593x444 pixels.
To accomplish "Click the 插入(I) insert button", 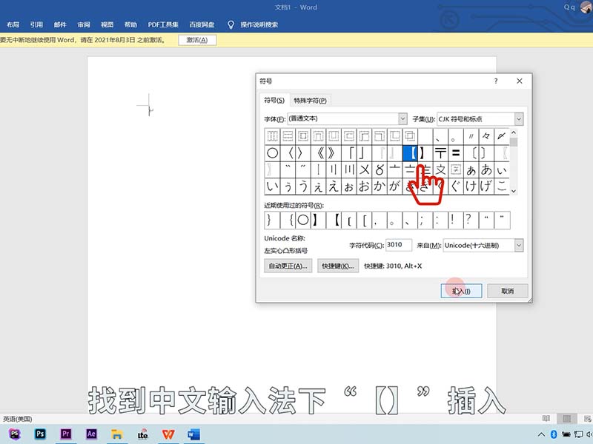I will click(461, 291).
